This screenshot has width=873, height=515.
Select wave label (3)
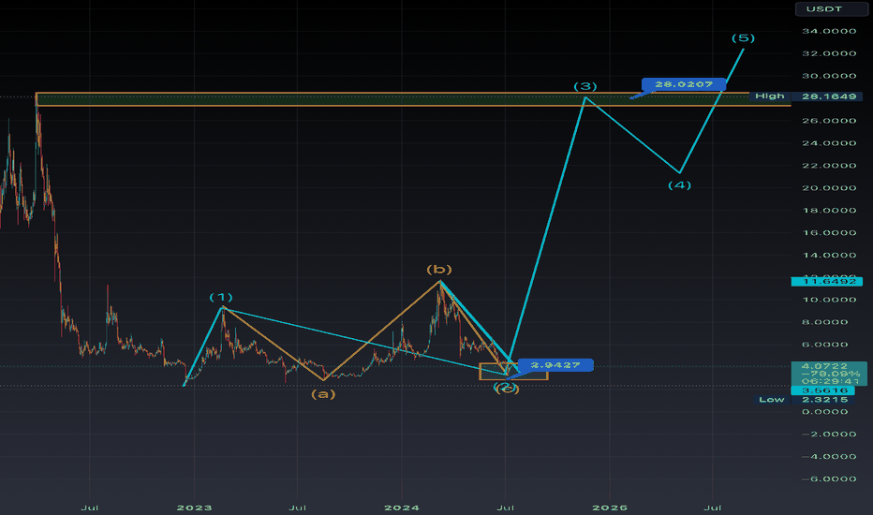point(585,86)
